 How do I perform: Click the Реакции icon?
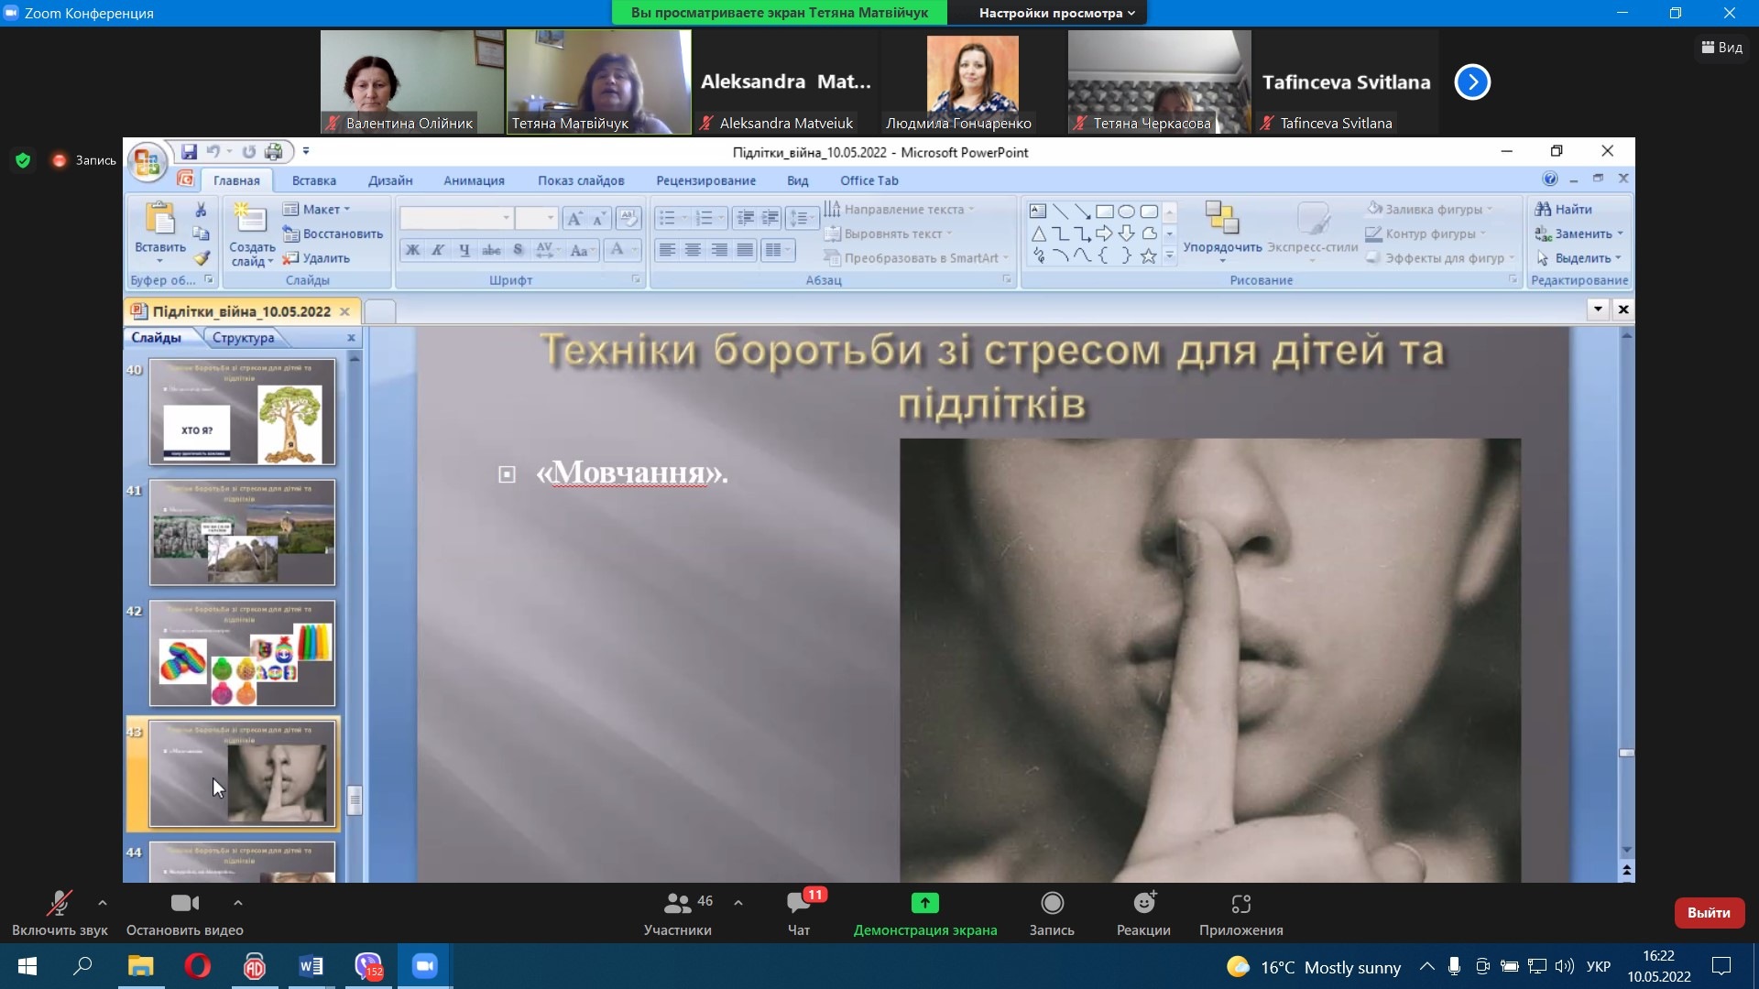point(1143,904)
